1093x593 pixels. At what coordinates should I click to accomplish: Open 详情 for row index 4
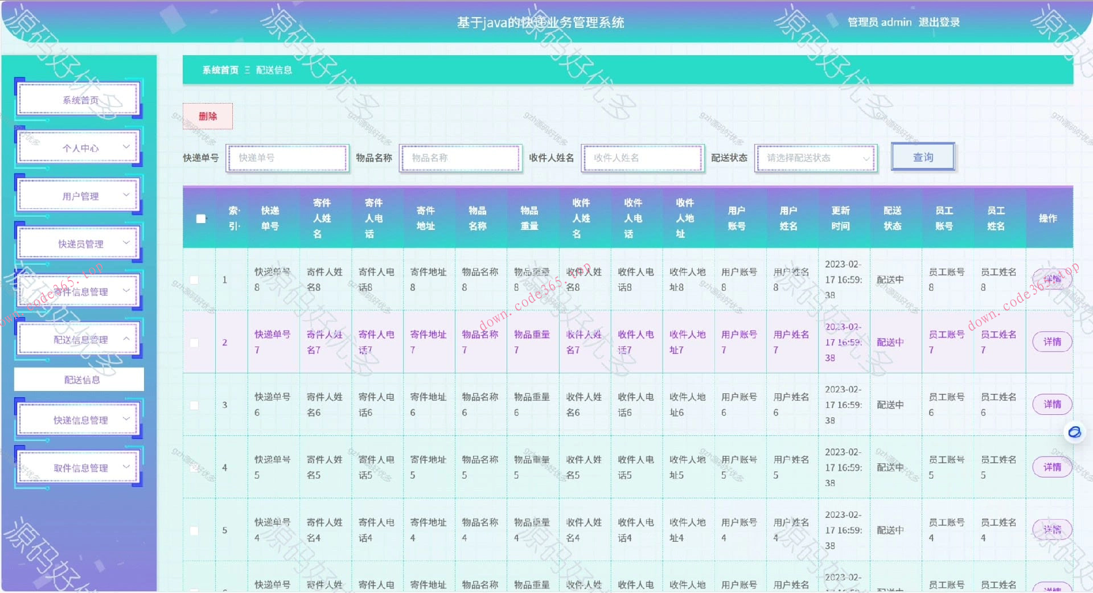(1052, 467)
